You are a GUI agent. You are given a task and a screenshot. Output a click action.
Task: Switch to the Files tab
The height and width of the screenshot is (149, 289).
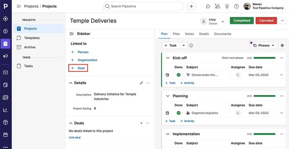[x=176, y=34]
